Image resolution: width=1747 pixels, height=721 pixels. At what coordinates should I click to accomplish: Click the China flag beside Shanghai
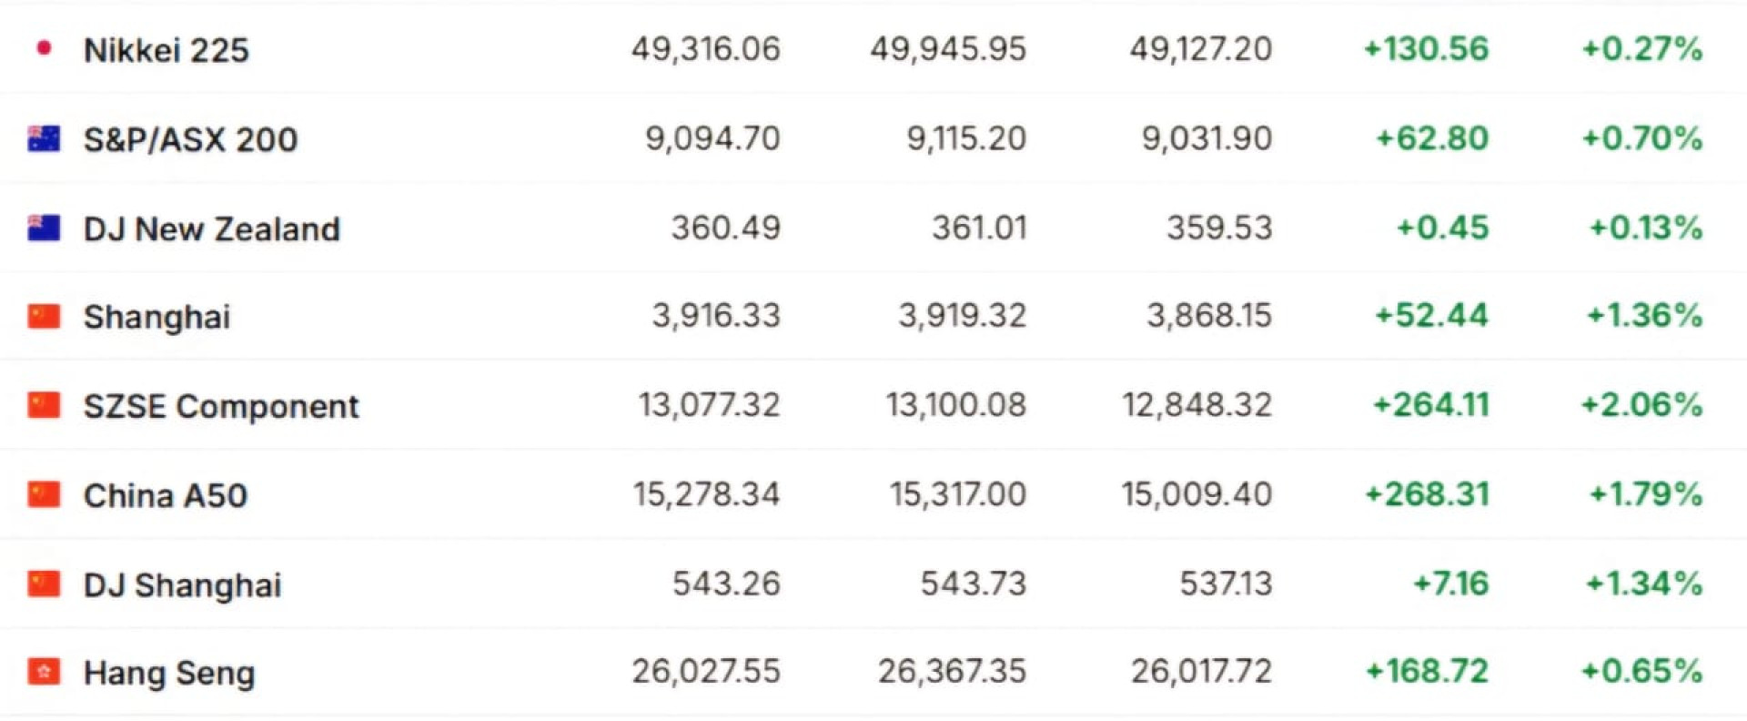point(44,316)
